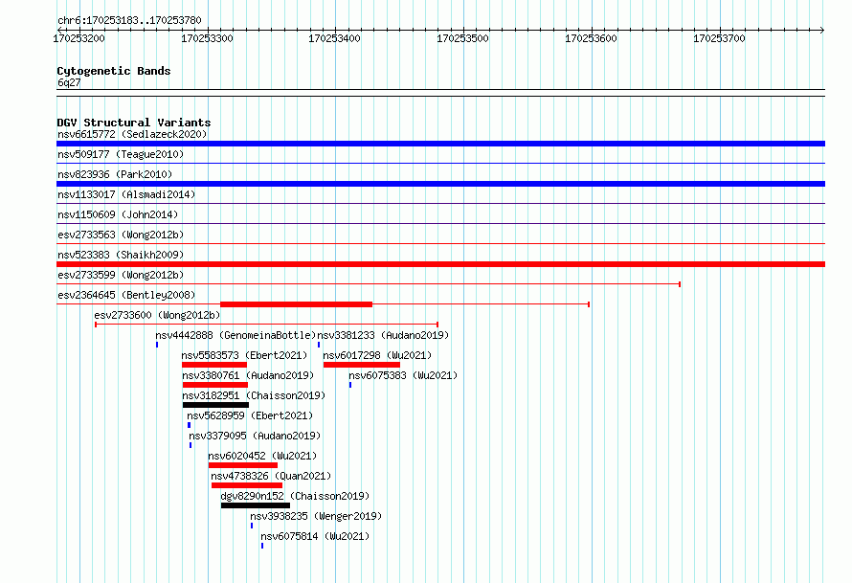This screenshot has width=852, height=583.
Task: Click the small blue nsv5628959 marker
Action: [190, 425]
